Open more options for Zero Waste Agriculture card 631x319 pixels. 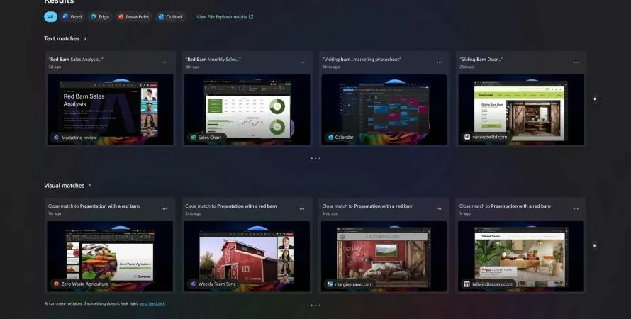point(165,209)
